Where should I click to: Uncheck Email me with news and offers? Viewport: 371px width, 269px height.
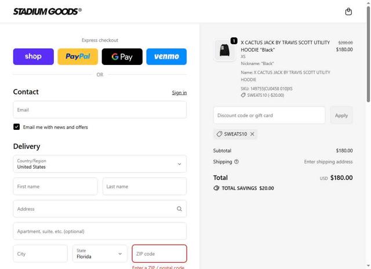click(x=17, y=127)
